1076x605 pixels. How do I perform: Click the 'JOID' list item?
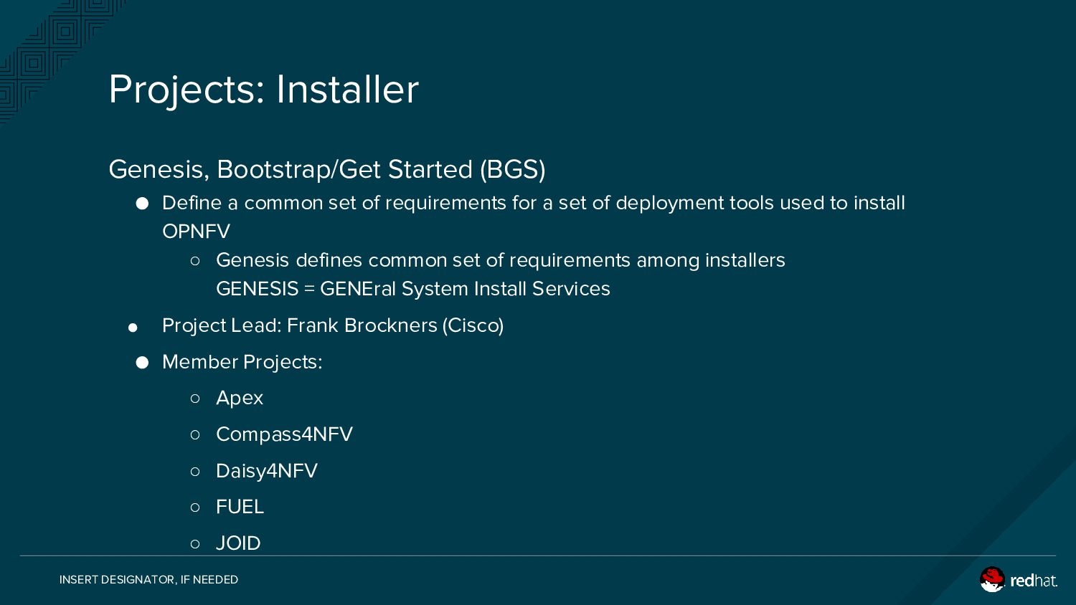pos(238,543)
